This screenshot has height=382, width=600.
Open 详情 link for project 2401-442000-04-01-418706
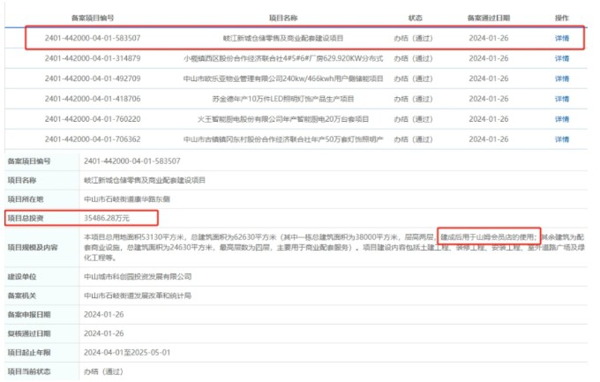click(x=561, y=99)
